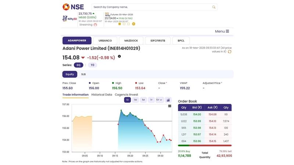Switch to the Historical Data tab

[x=101, y=95]
